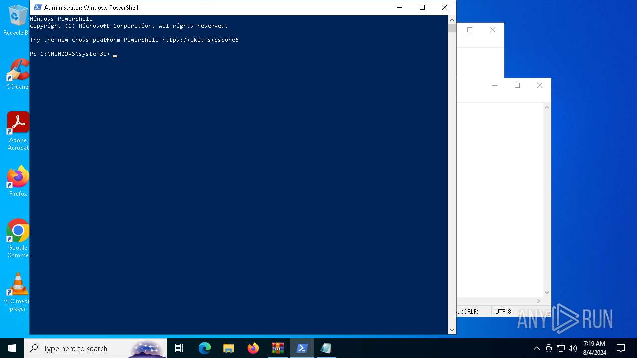Click the aka.ms/pscore6 URL text
The image size is (637, 358).
(200, 40)
